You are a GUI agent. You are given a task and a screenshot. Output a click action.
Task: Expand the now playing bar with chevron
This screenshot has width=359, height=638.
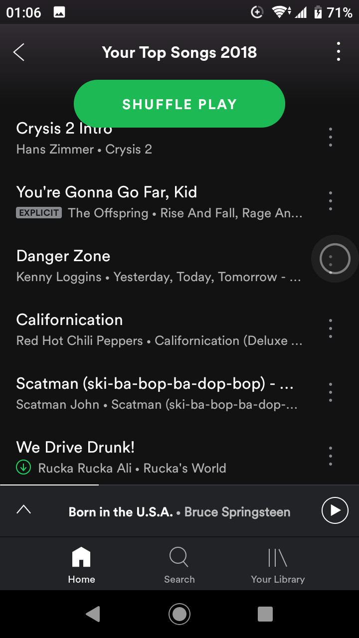23,509
